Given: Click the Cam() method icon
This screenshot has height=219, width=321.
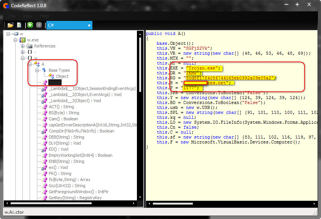Looking at the screenshot, I should 44,119.
